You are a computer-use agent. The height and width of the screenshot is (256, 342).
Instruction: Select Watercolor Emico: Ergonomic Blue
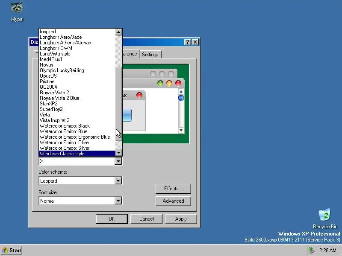tap(77, 137)
